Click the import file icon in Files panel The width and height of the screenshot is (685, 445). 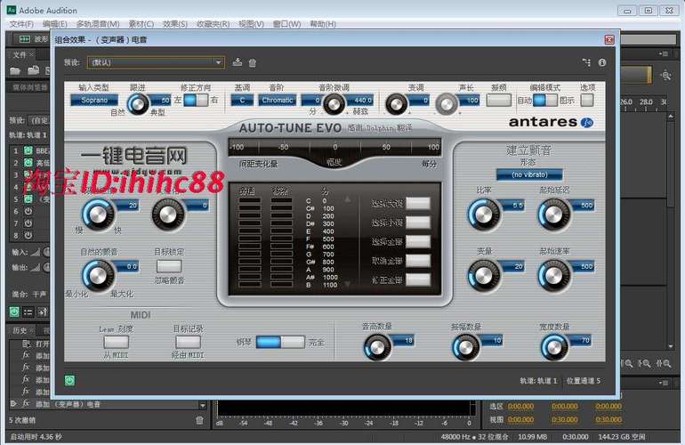(34, 70)
